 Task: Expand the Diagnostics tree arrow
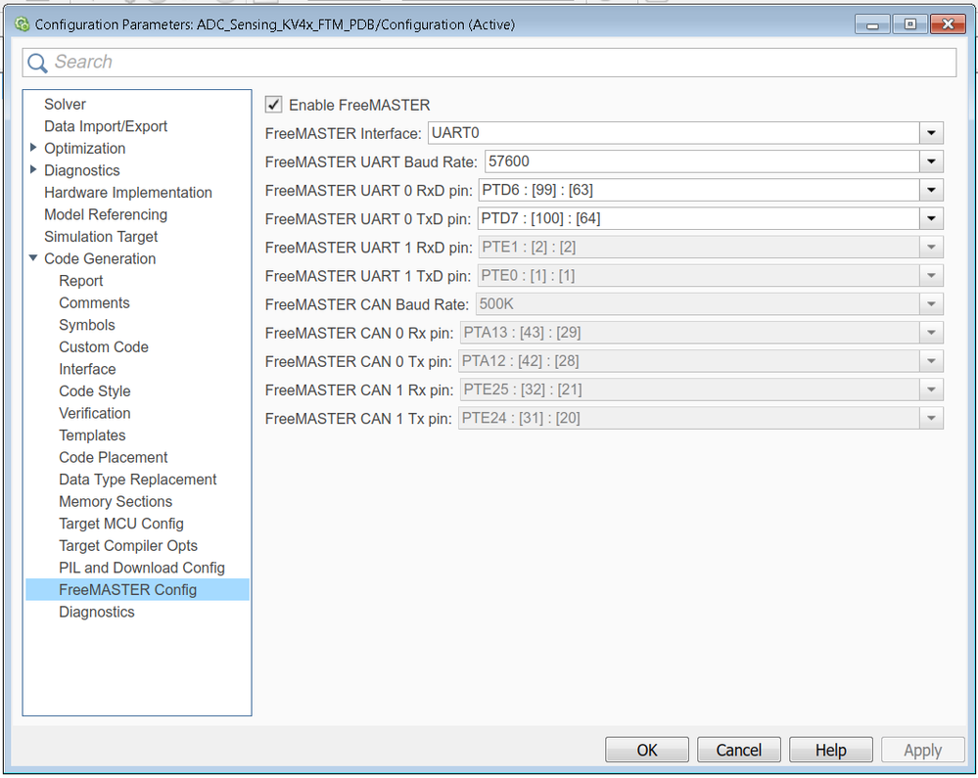click(x=34, y=170)
